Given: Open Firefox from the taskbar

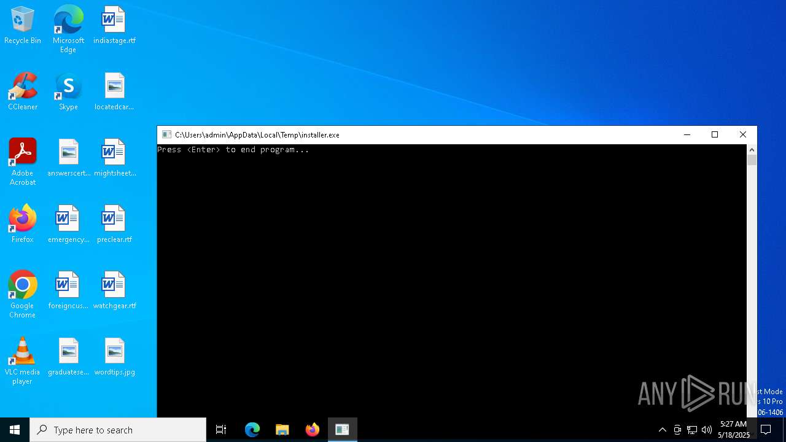Looking at the screenshot, I should (x=313, y=430).
